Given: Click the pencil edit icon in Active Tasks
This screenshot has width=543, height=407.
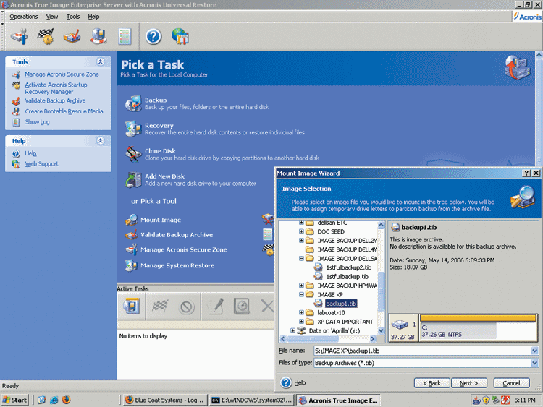Looking at the screenshot, I should pyautogui.click(x=216, y=307).
